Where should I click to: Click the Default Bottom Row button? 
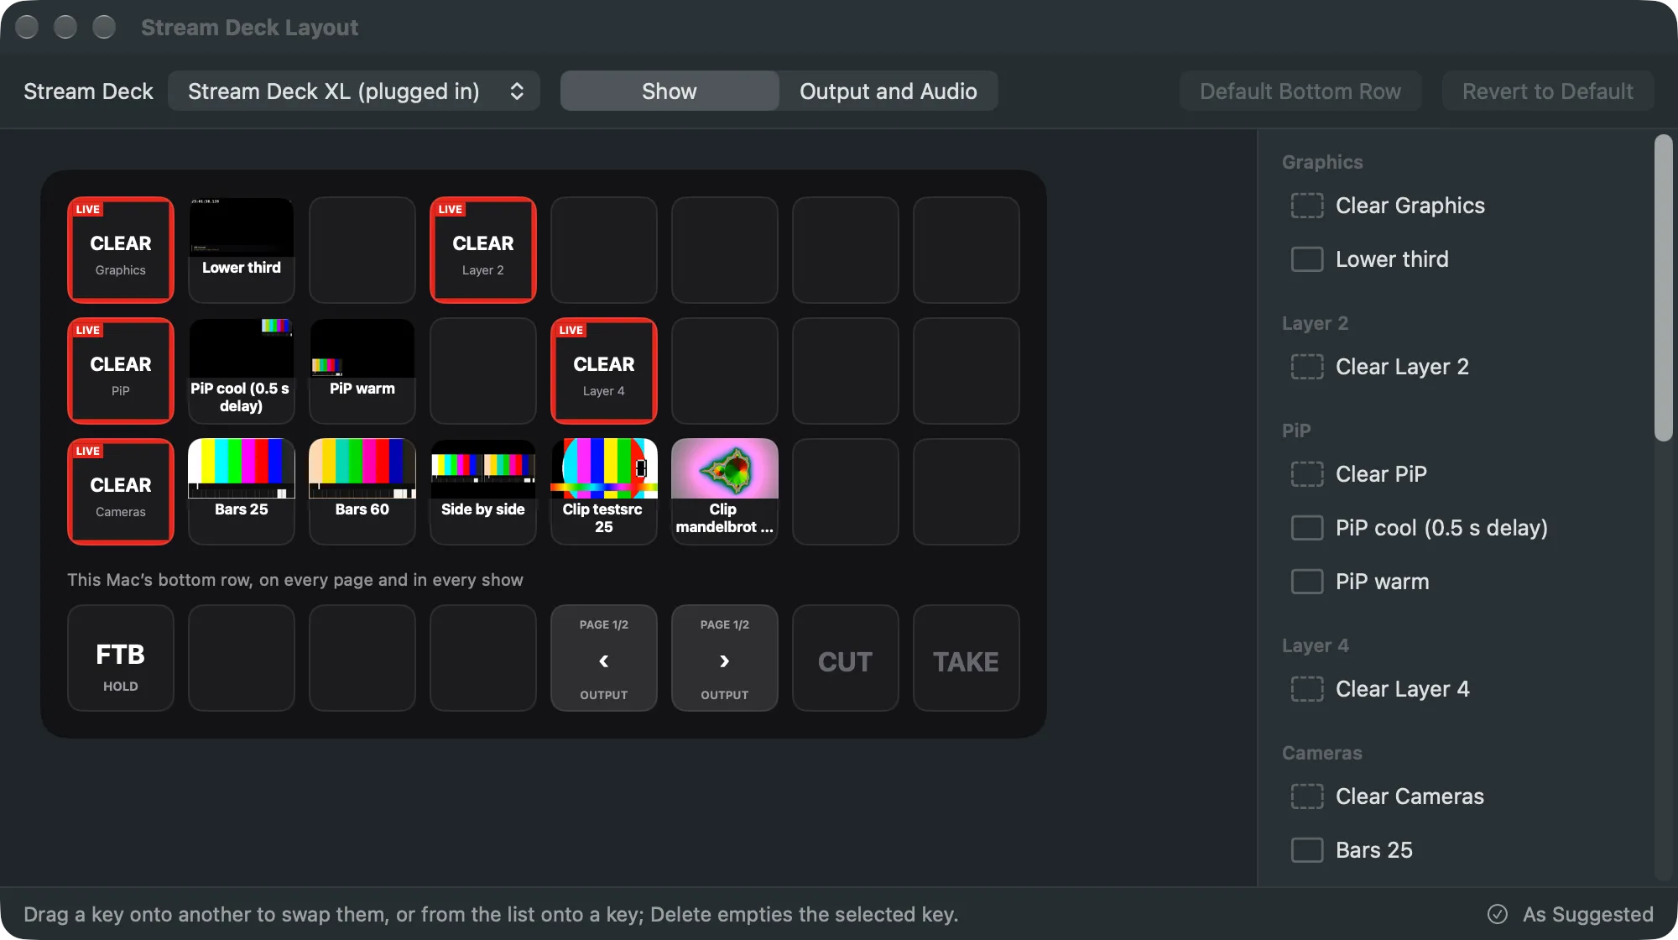(x=1300, y=91)
